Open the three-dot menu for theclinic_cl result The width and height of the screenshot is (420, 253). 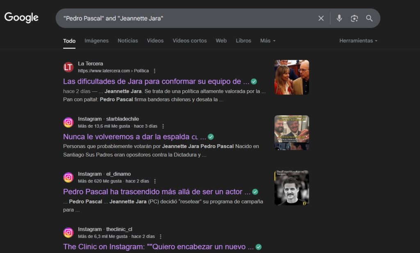pyautogui.click(x=160, y=237)
